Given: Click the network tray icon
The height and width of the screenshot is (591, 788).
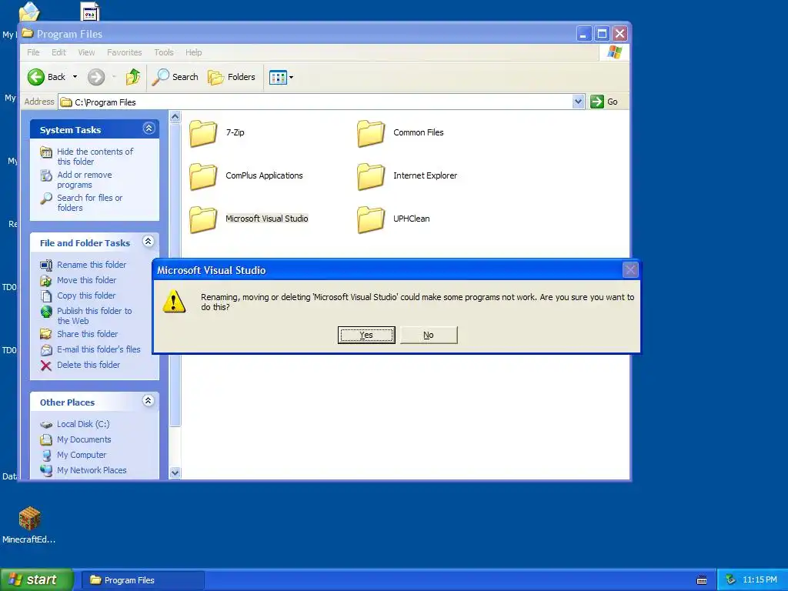Looking at the screenshot, I should 730,580.
